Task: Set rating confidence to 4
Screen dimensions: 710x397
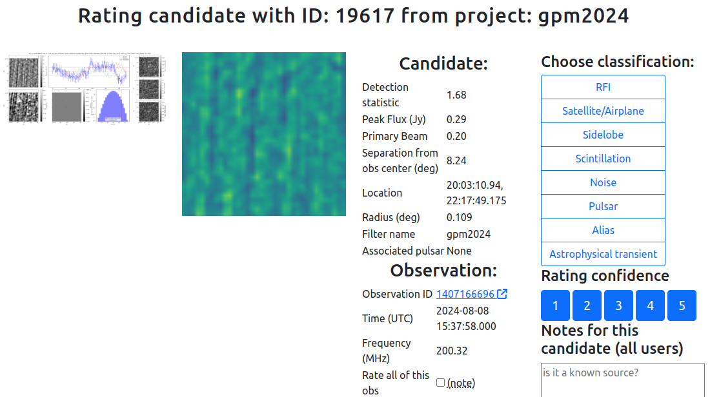Action: click(x=650, y=305)
